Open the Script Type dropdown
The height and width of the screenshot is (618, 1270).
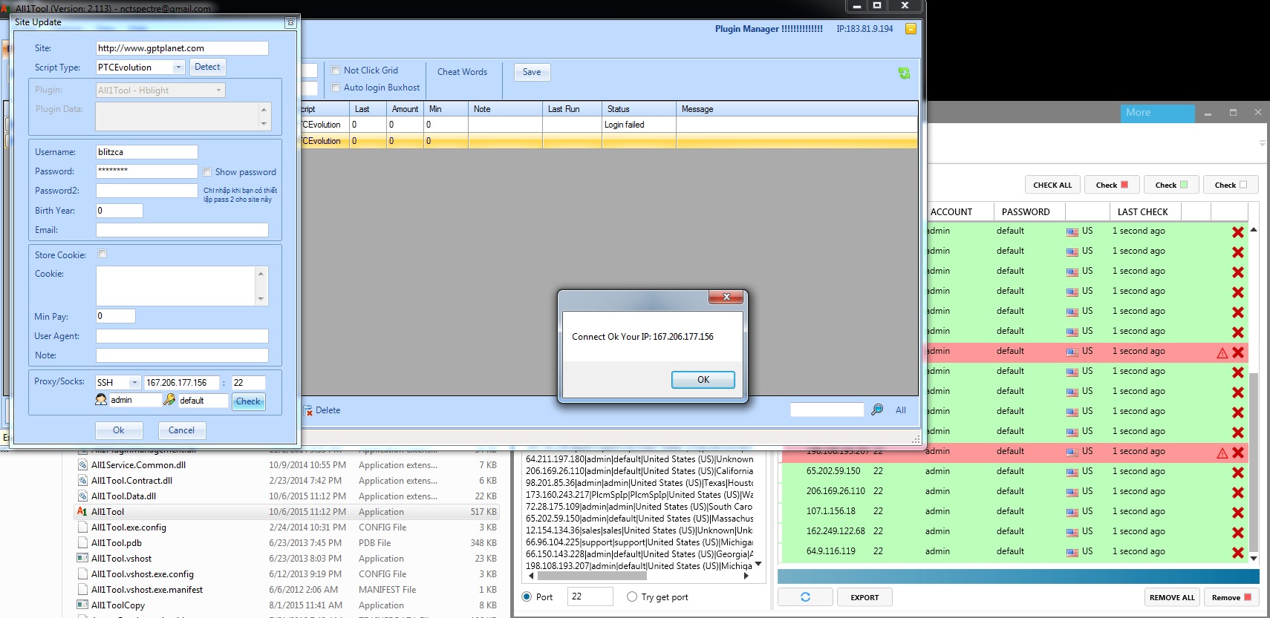pyautogui.click(x=178, y=68)
